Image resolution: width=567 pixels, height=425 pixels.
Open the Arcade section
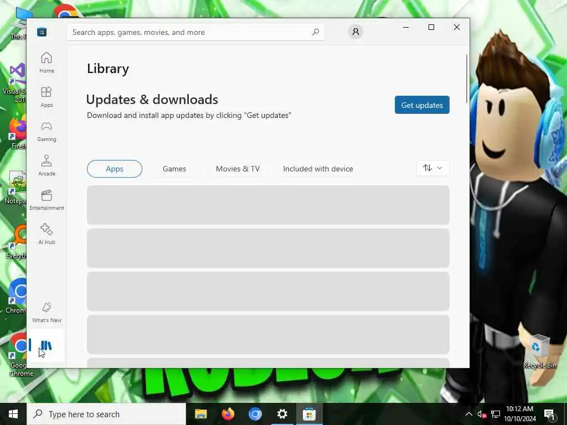tap(47, 165)
